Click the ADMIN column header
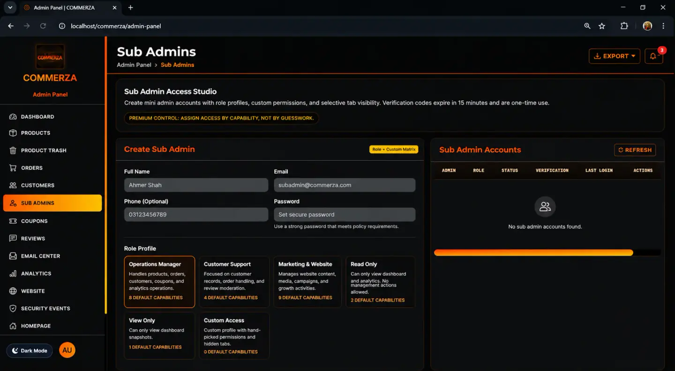This screenshot has width=675, height=371. pyautogui.click(x=449, y=171)
